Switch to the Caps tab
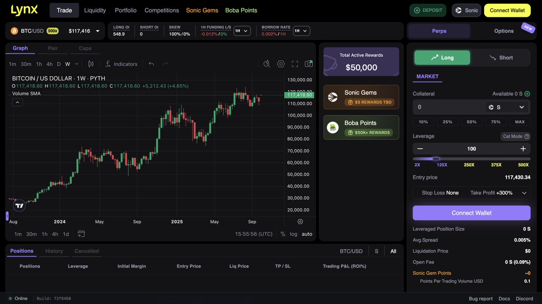The height and width of the screenshot is (304, 542). [85, 48]
